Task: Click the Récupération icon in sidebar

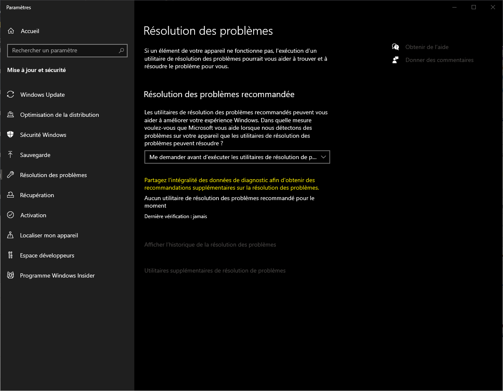Action: 11,195
